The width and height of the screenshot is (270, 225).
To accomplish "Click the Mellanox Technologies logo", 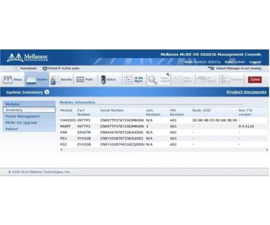I will tap(28, 58).
